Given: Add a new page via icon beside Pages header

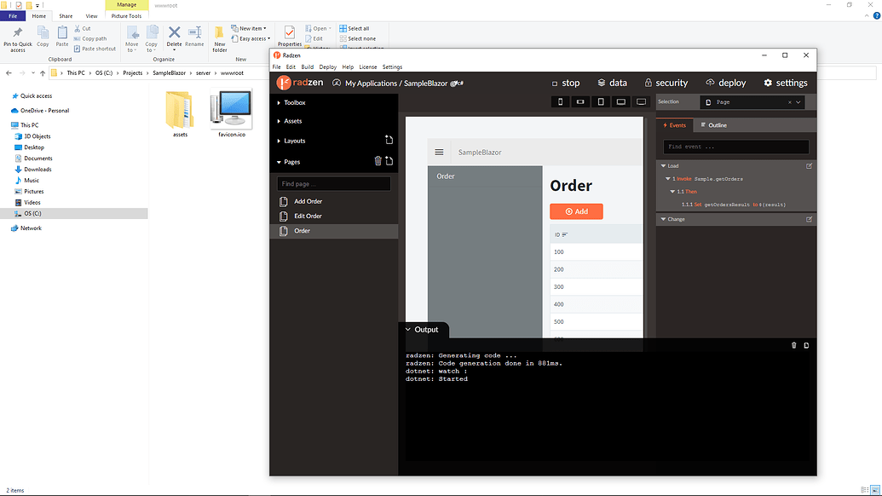Looking at the screenshot, I should (x=389, y=161).
